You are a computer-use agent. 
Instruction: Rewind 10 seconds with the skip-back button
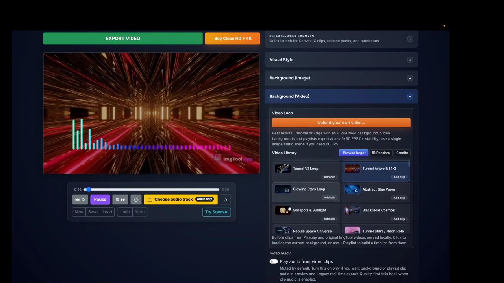click(80, 200)
